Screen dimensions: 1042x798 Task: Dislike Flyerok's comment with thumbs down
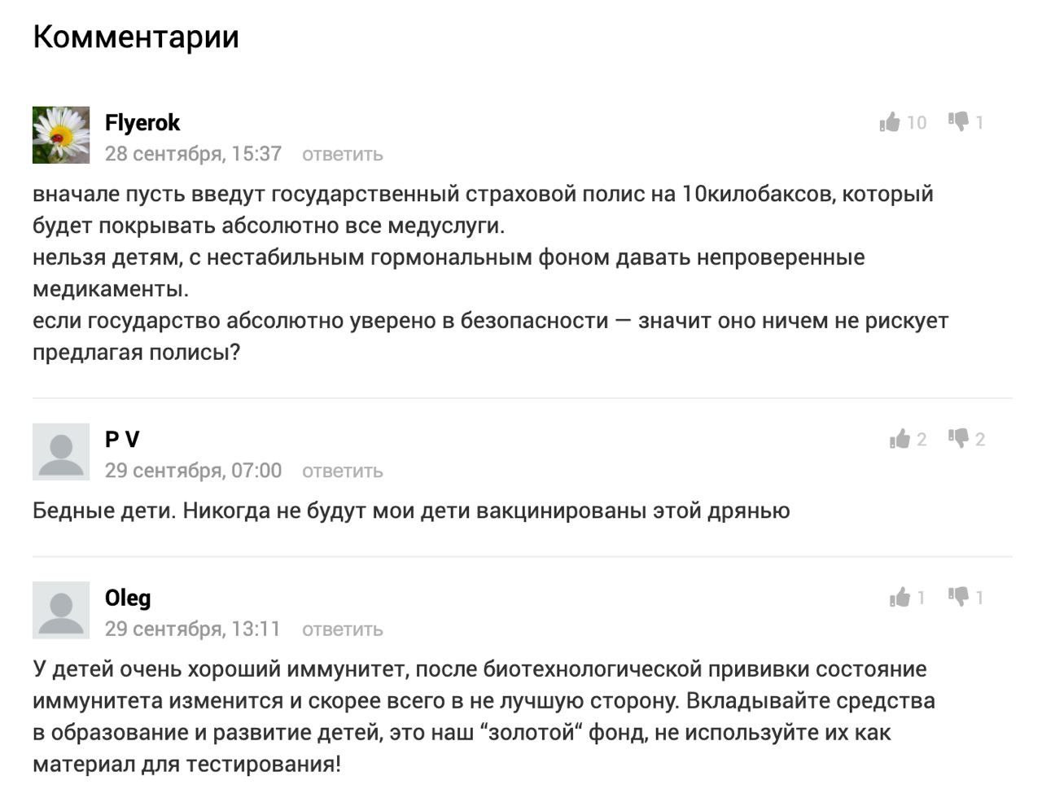[958, 121]
